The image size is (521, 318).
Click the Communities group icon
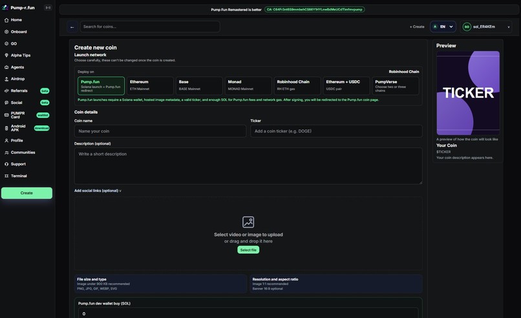tap(6, 153)
